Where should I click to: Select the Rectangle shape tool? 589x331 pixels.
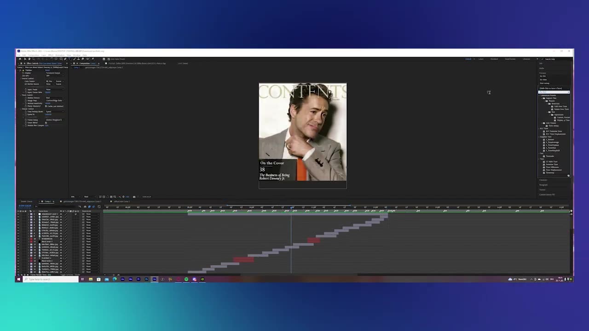tap(61, 59)
